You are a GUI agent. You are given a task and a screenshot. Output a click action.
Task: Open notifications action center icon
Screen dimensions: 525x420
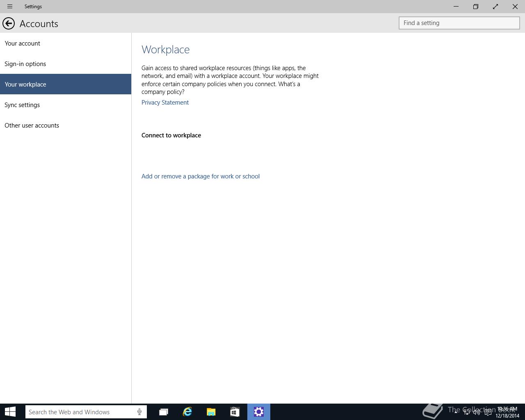click(x=488, y=412)
